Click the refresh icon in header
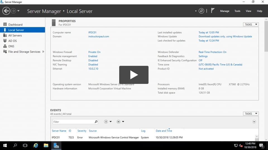 point(201,11)
